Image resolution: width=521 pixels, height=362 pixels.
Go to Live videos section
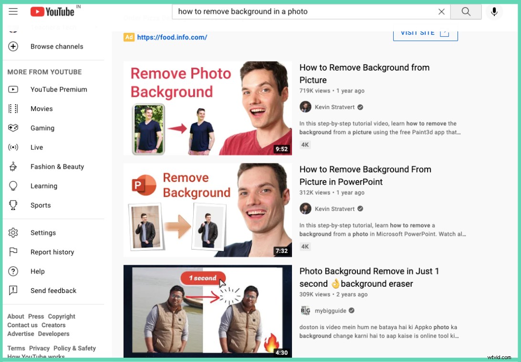click(x=36, y=147)
